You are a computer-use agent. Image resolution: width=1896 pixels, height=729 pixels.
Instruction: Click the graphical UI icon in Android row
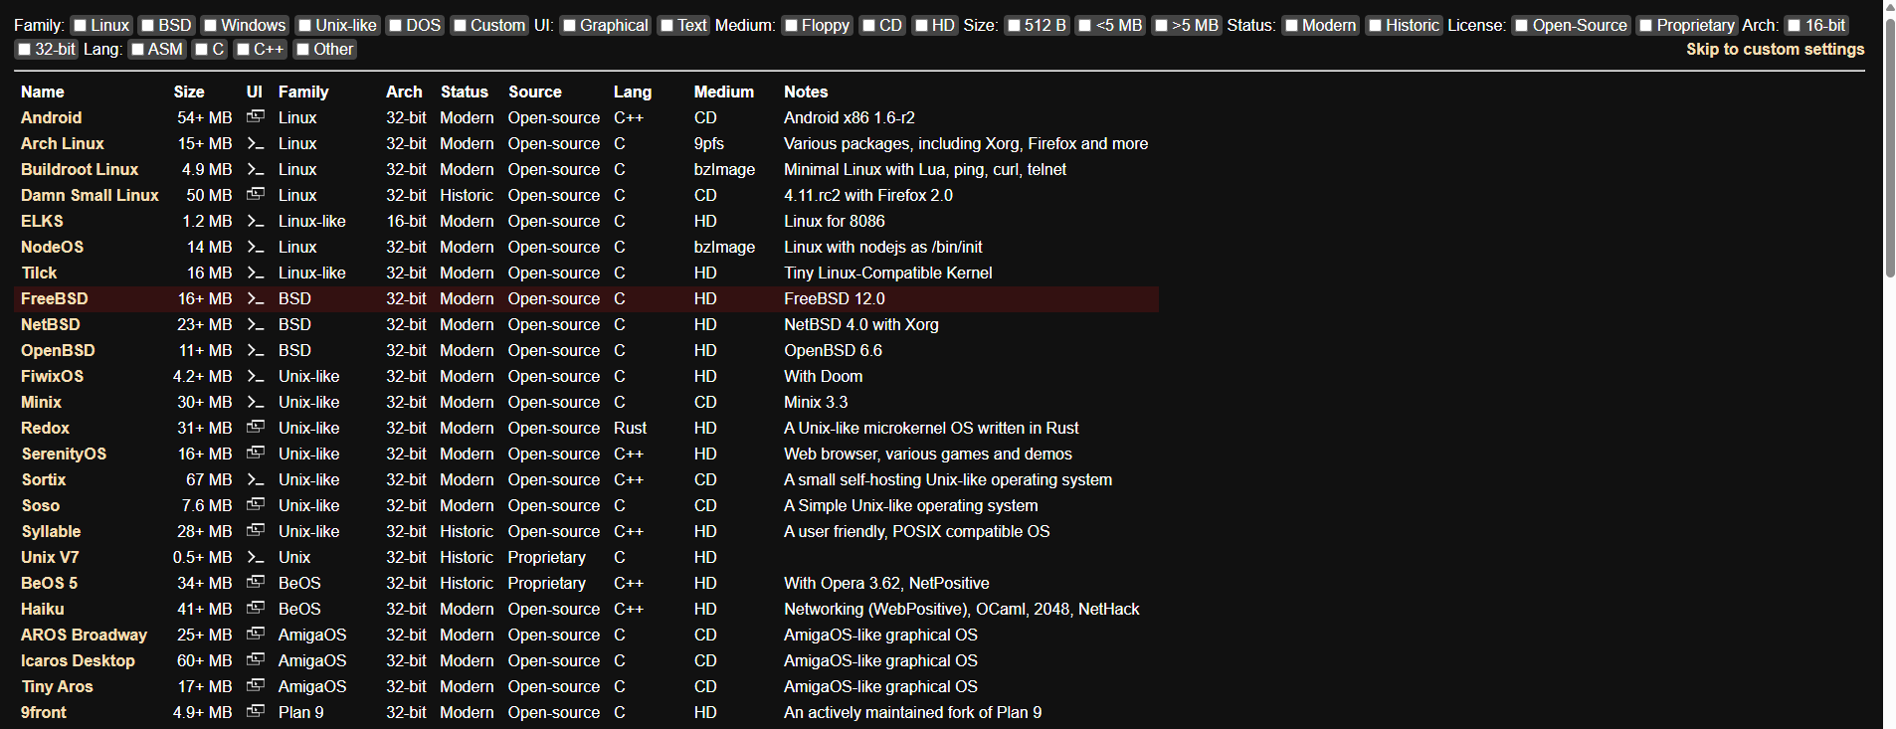256,116
